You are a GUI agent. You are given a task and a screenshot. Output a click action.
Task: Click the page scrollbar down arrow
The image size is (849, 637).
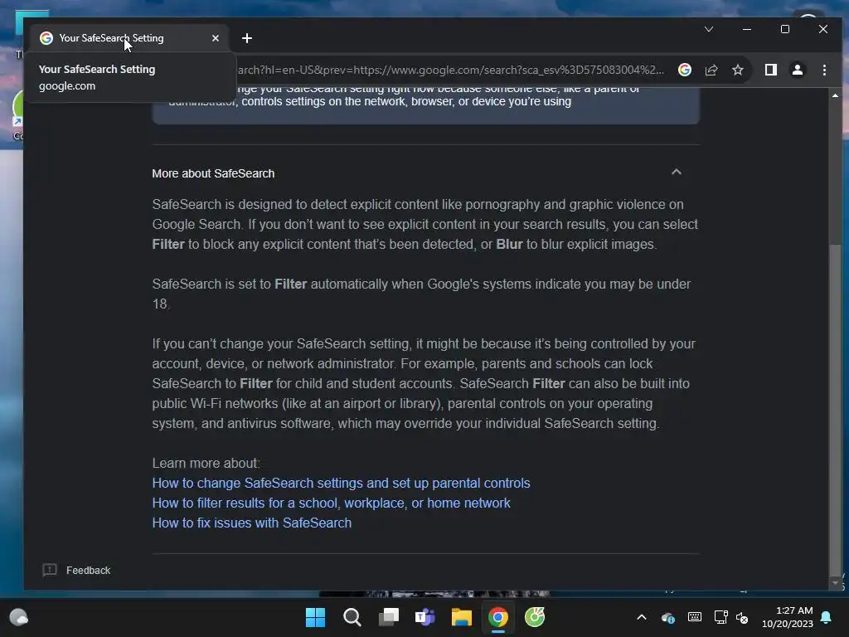coord(836,583)
